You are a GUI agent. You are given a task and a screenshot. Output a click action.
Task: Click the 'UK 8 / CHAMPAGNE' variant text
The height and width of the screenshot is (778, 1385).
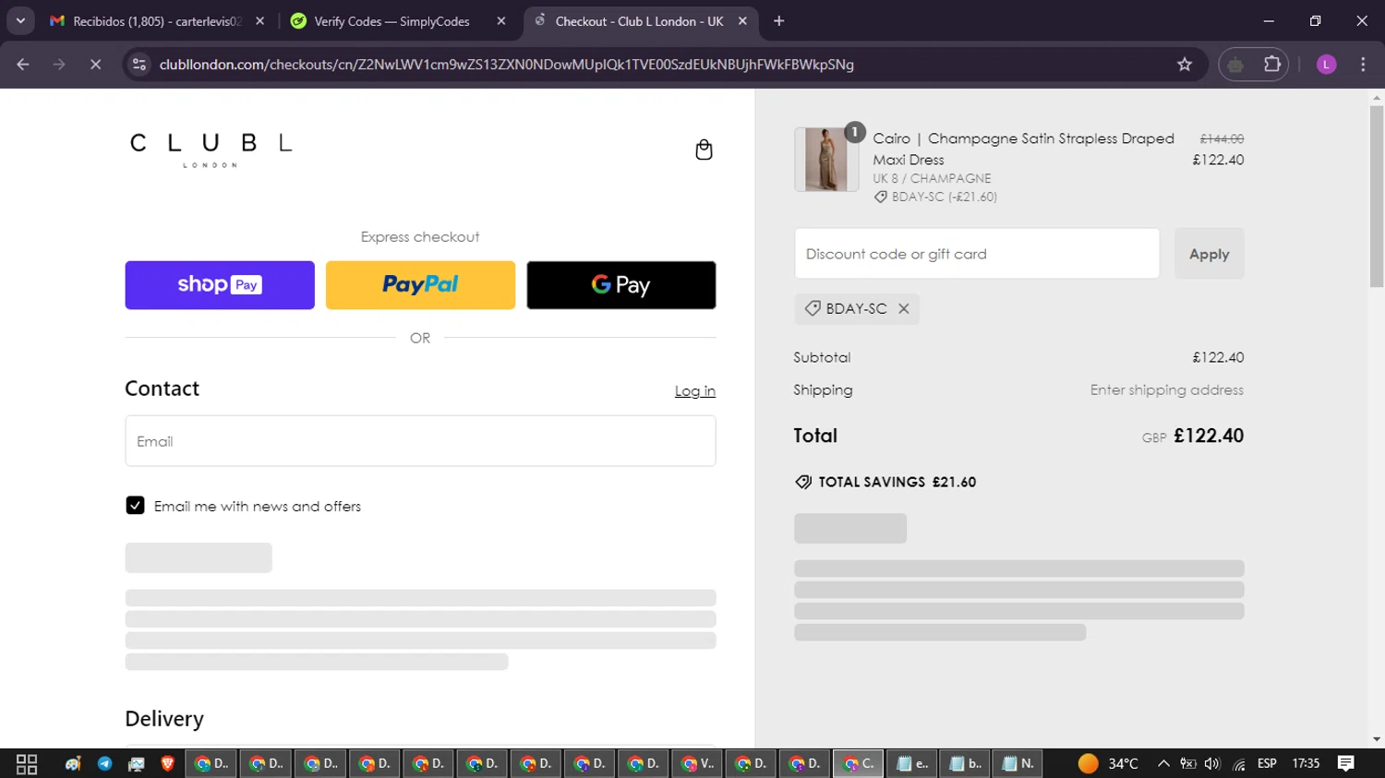tap(932, 178)
